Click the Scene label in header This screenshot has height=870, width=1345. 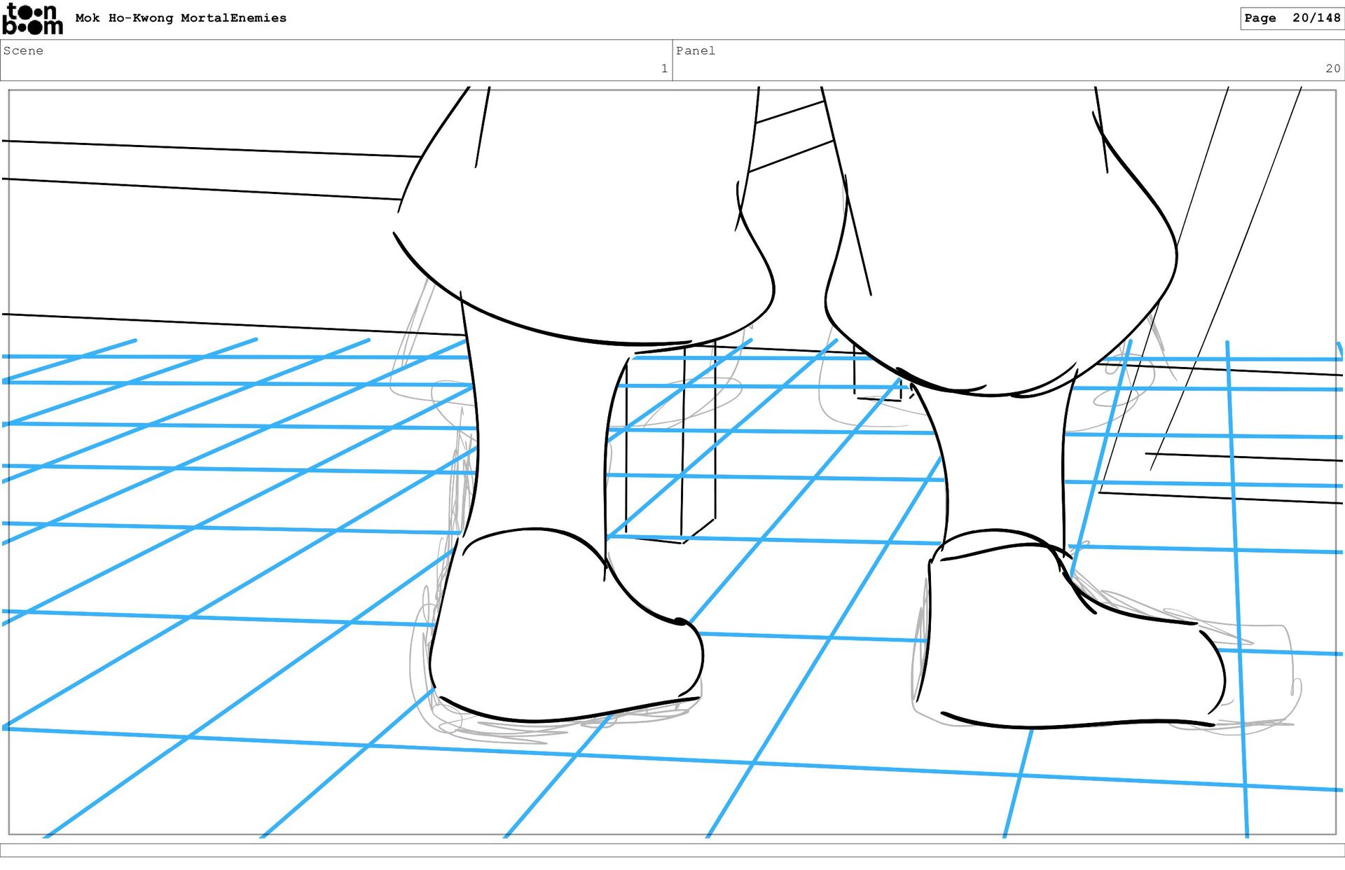click(23, 50)
